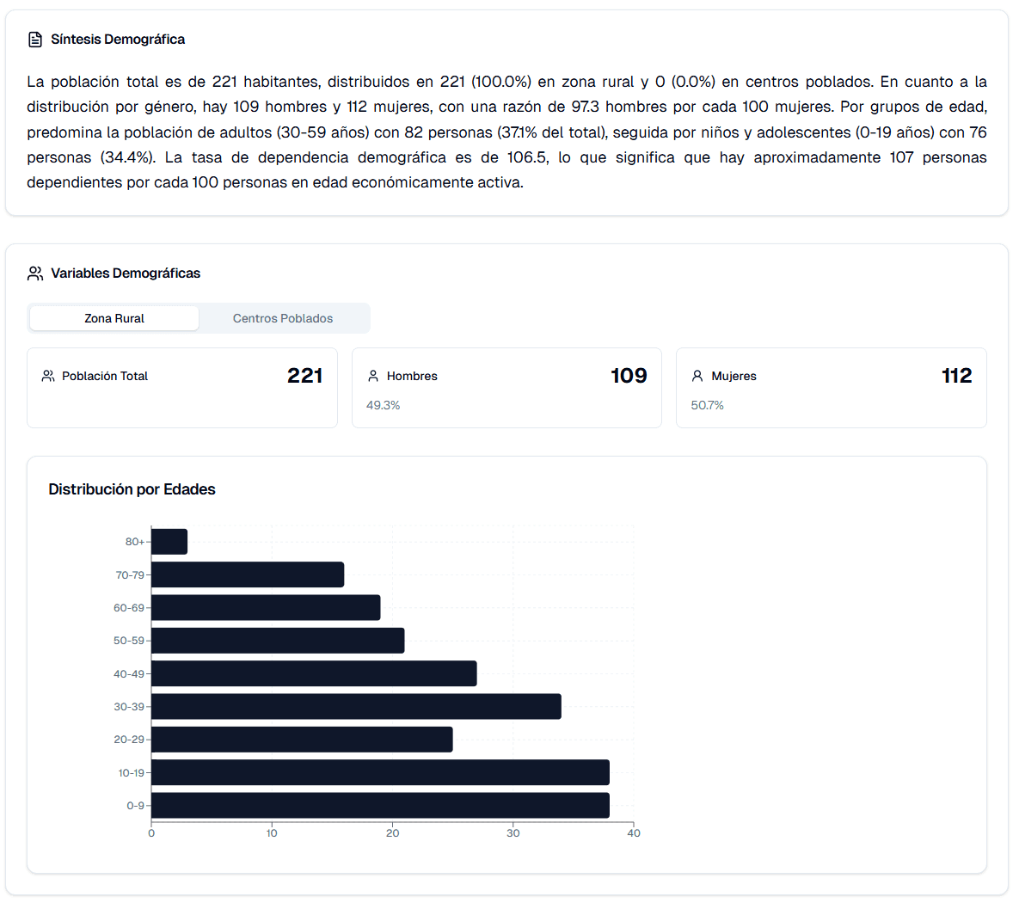
Task: Click the 50-59 axis label
Action: pyautogui.click(x=129, y=641)
